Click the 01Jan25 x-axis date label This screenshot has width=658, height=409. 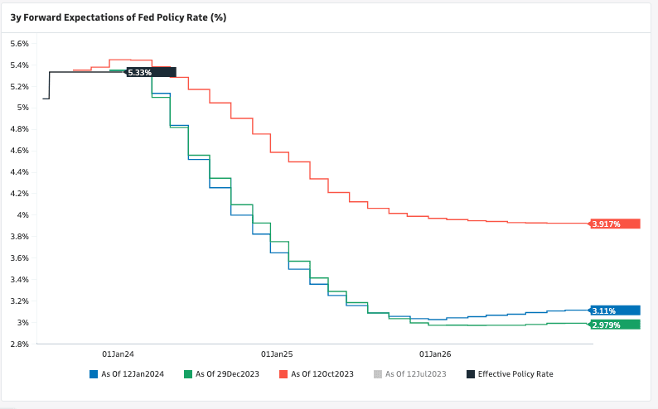coord(277,352)
